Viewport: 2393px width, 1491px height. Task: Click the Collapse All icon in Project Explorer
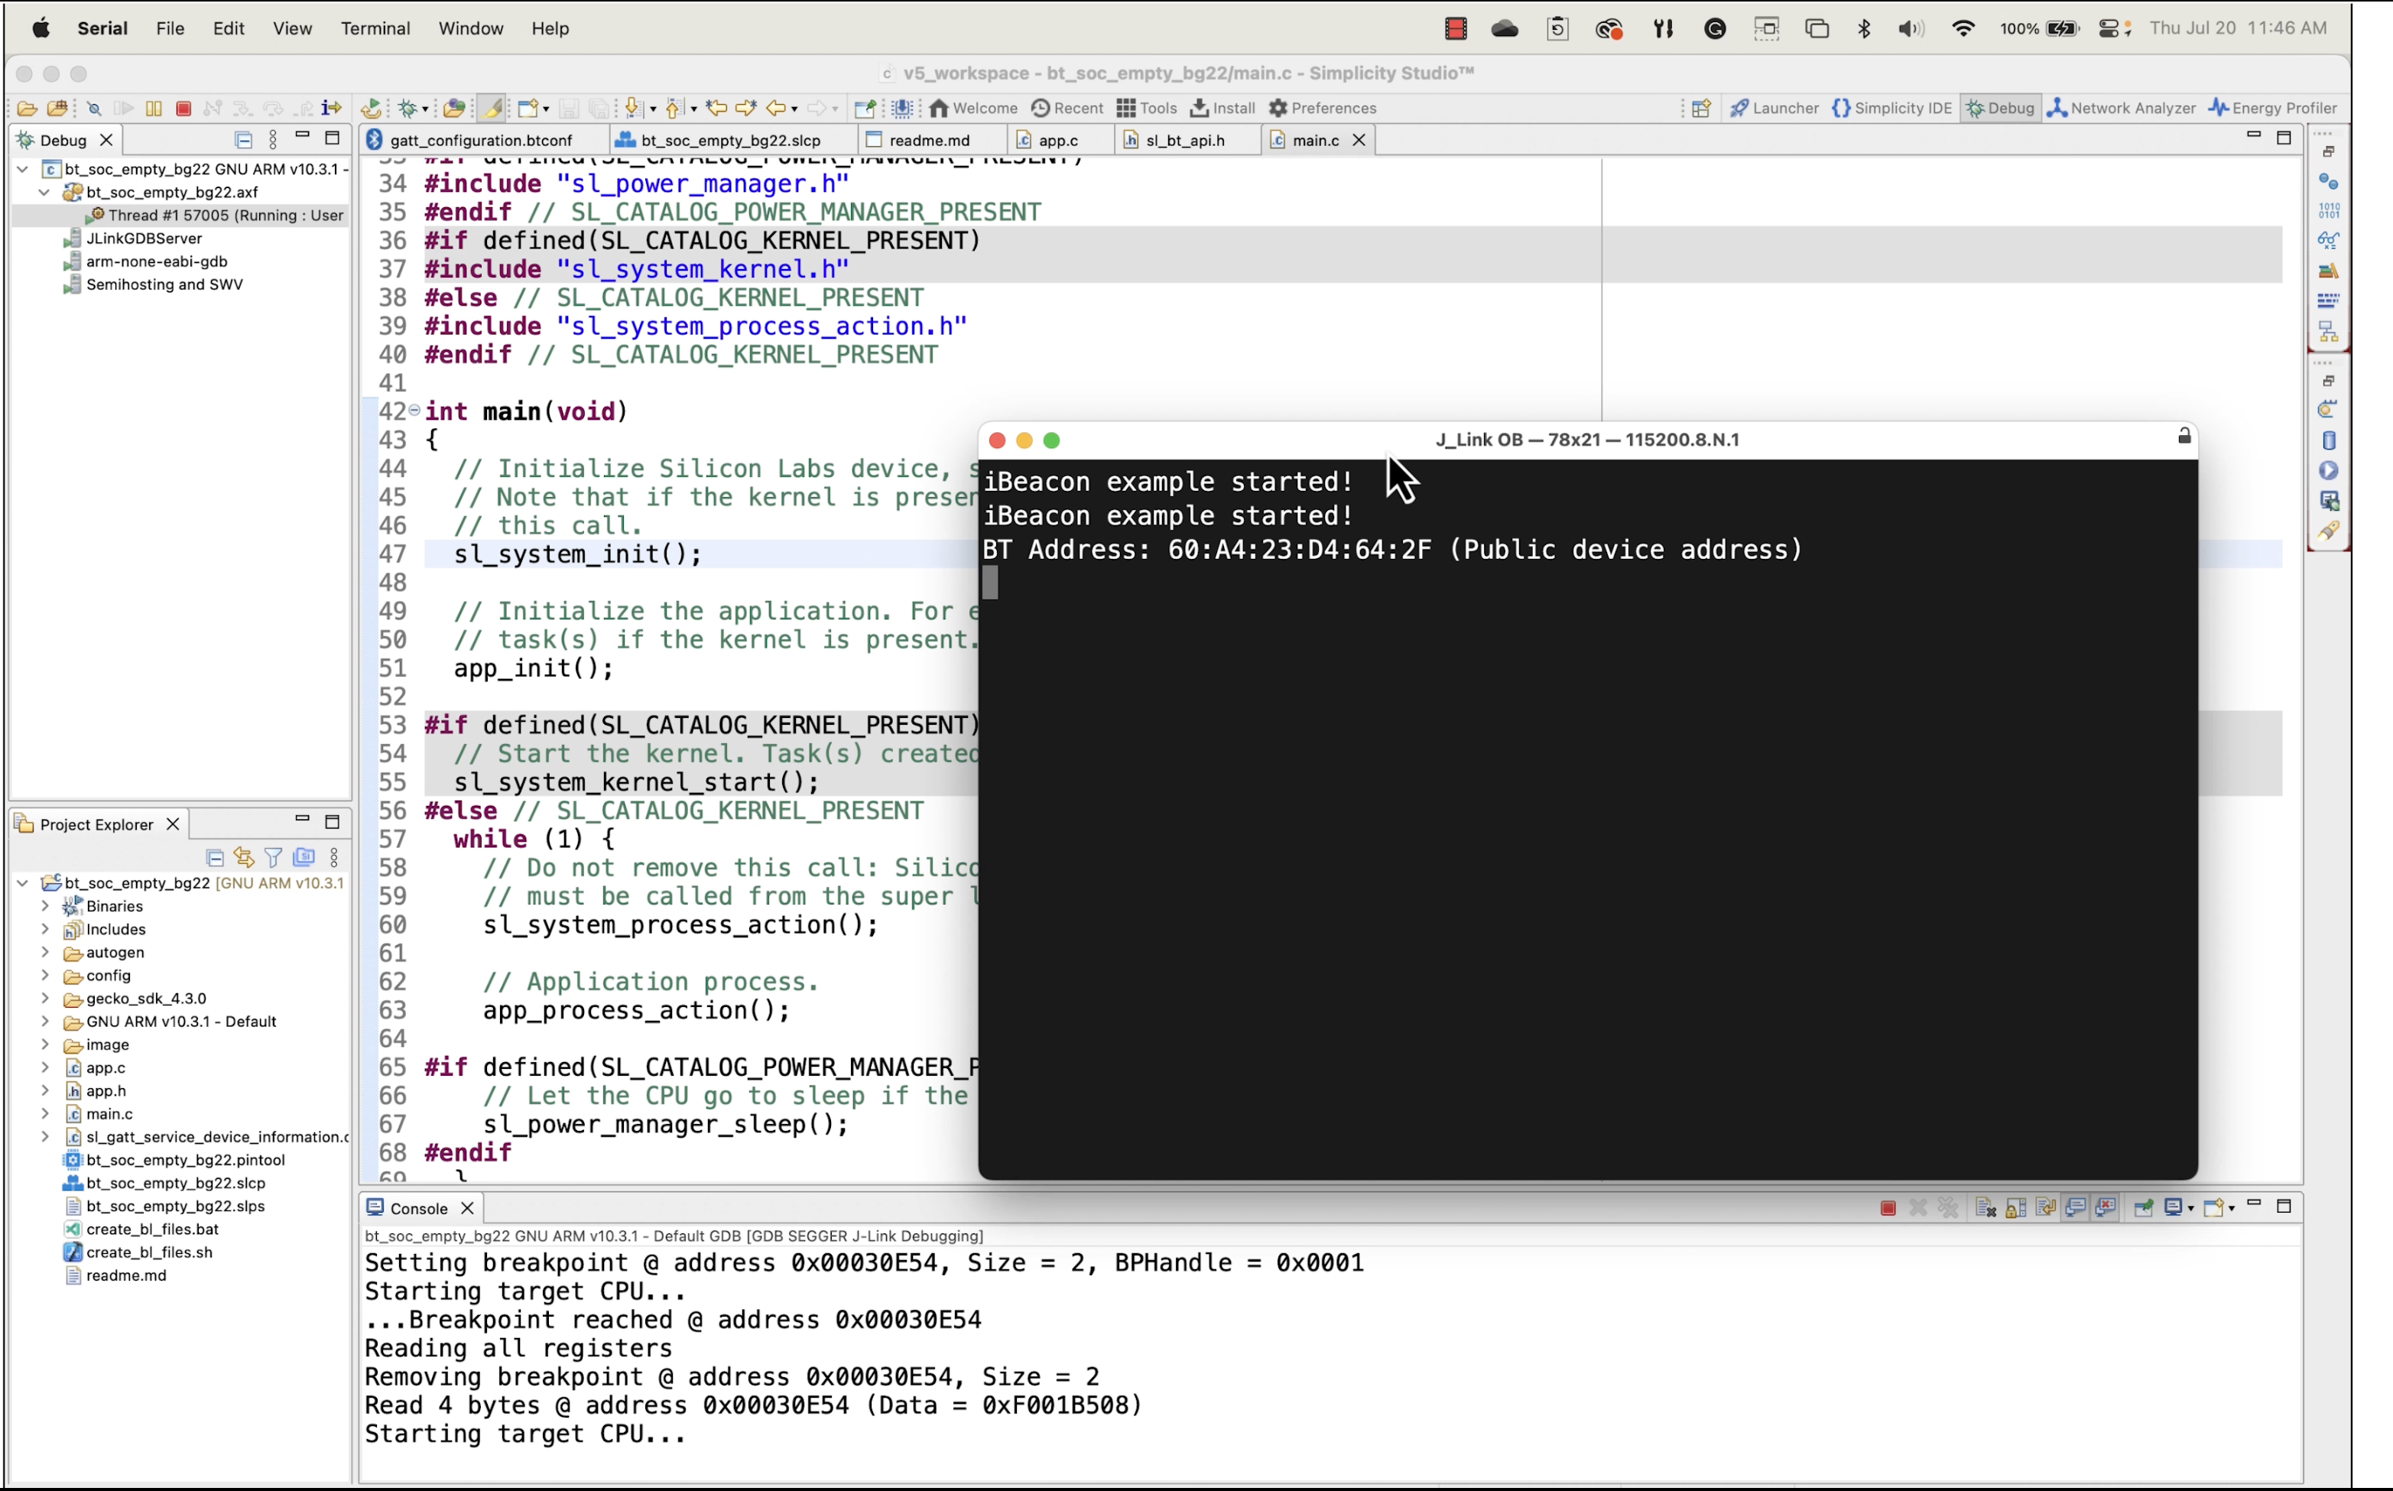[x=214, y=858]
